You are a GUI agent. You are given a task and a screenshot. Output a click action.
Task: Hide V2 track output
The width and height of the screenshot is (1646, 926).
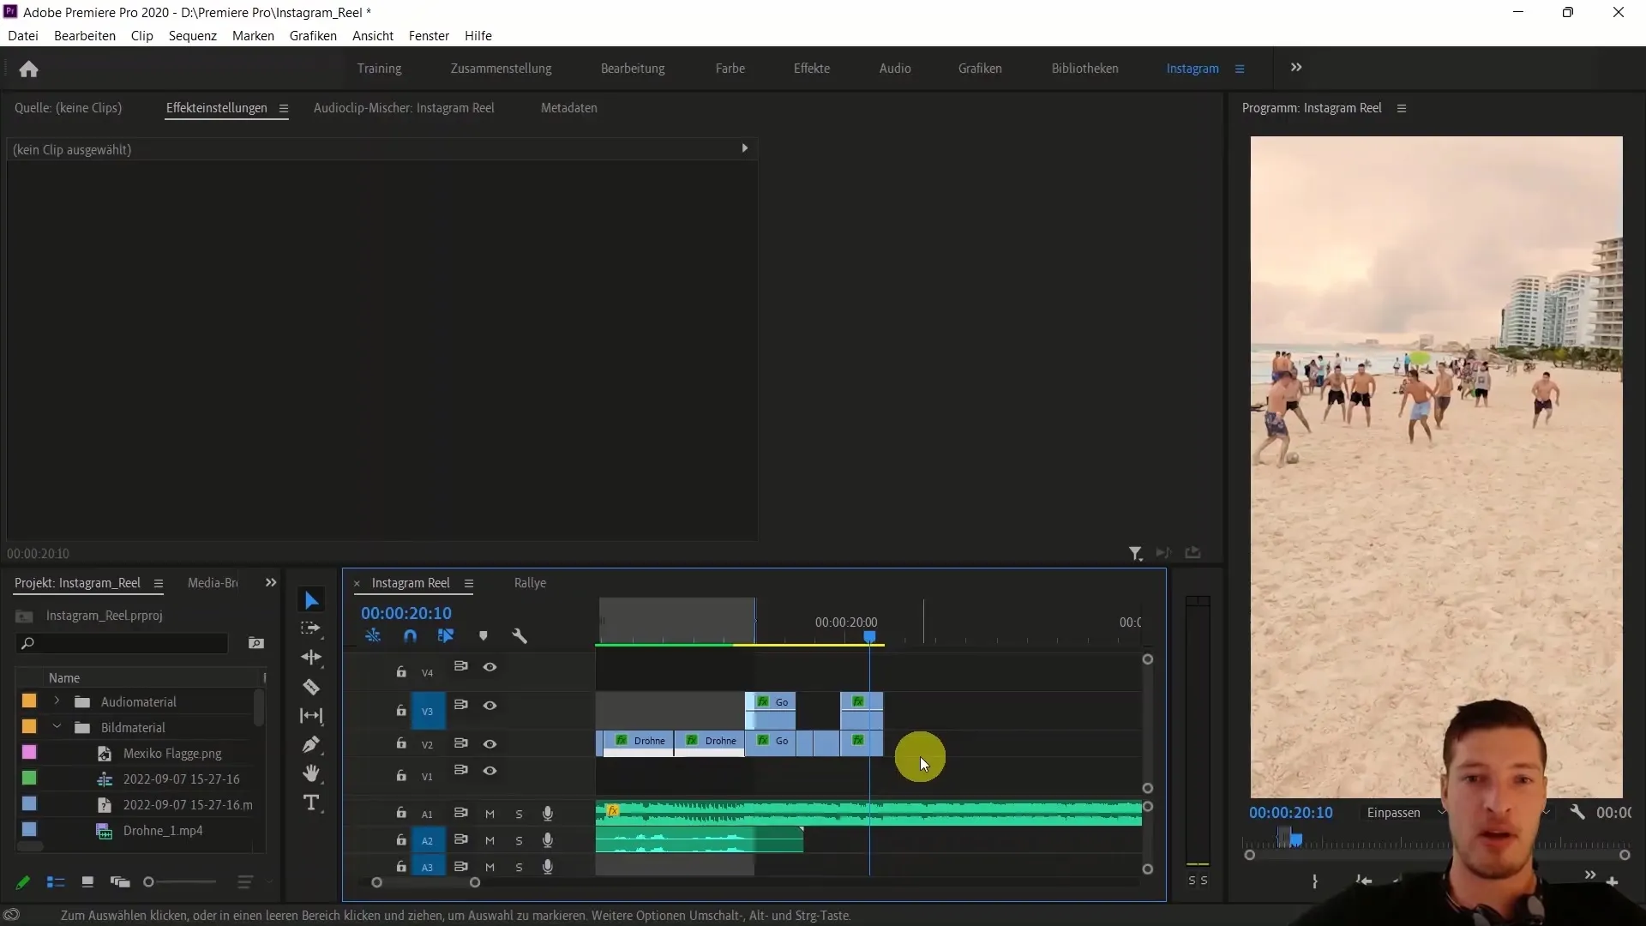pos(490,744)
